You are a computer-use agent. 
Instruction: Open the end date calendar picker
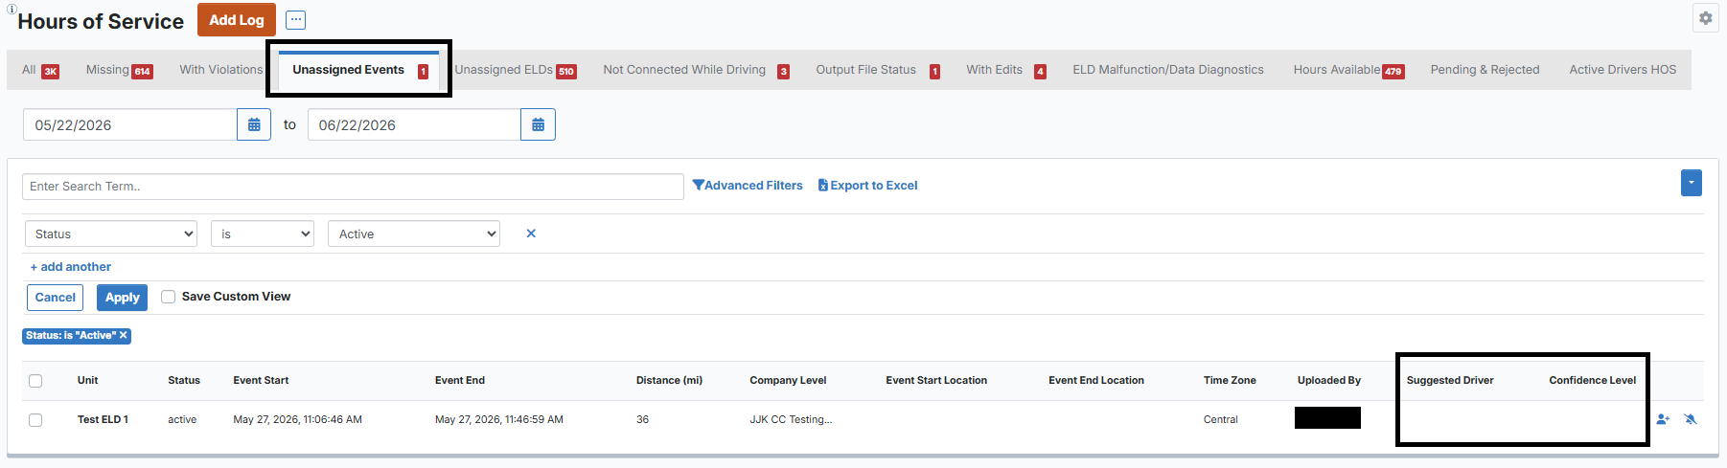(538, 124)
